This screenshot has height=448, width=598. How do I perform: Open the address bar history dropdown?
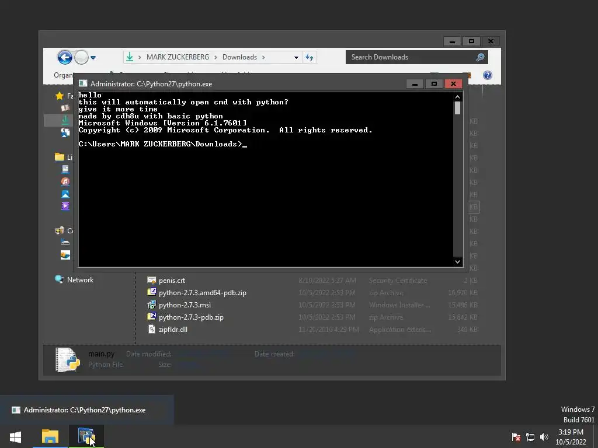296,58
